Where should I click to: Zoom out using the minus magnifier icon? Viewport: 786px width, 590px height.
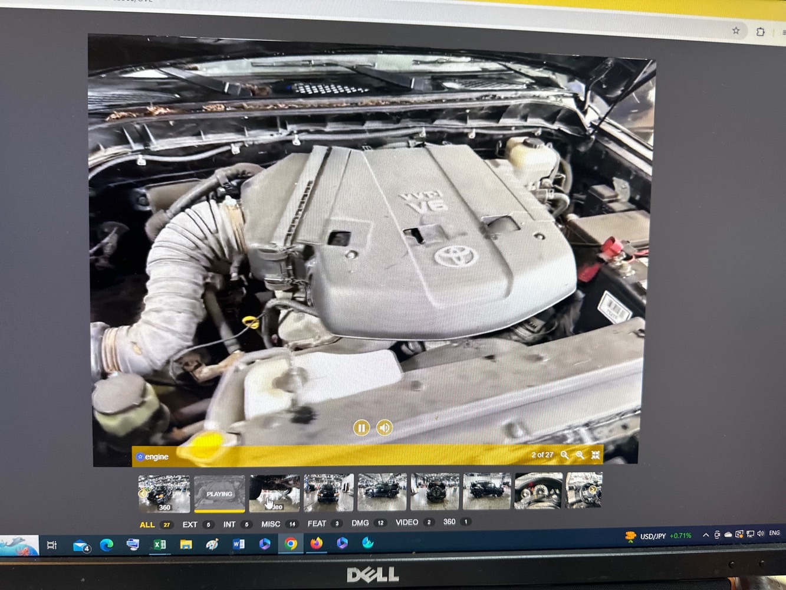click(565, 455)
